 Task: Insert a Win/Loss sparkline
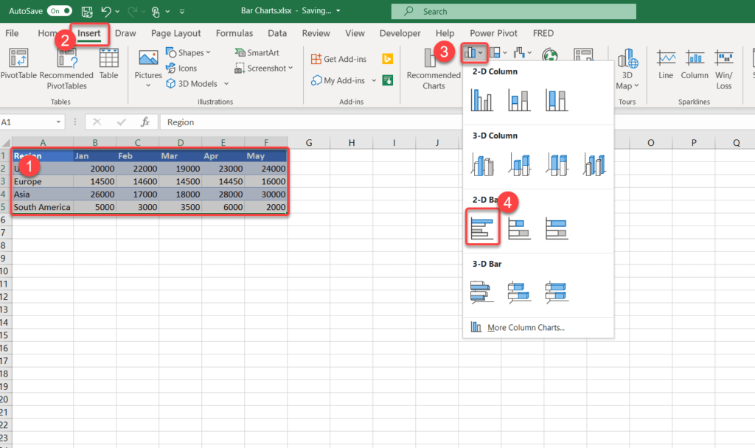point(723,66)
